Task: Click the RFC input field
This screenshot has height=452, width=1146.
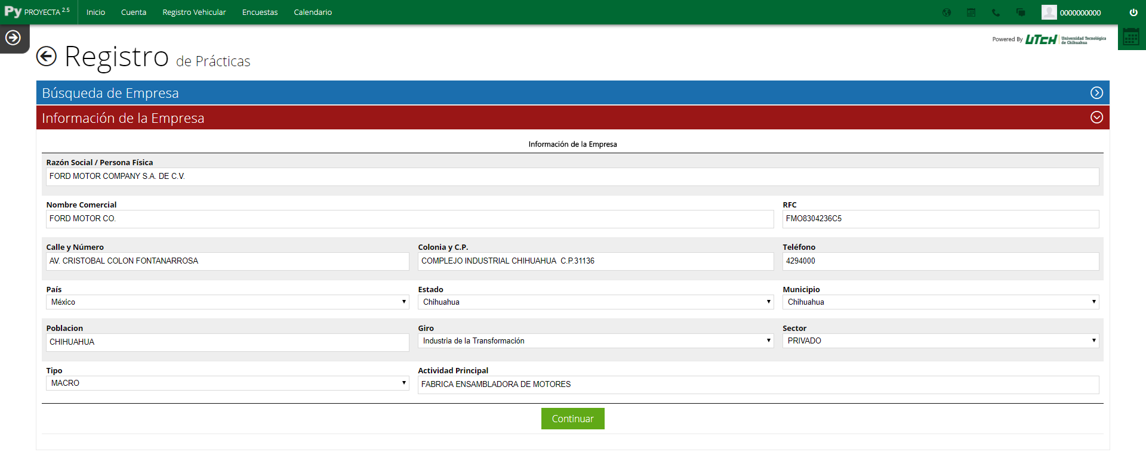Action: 941,219
